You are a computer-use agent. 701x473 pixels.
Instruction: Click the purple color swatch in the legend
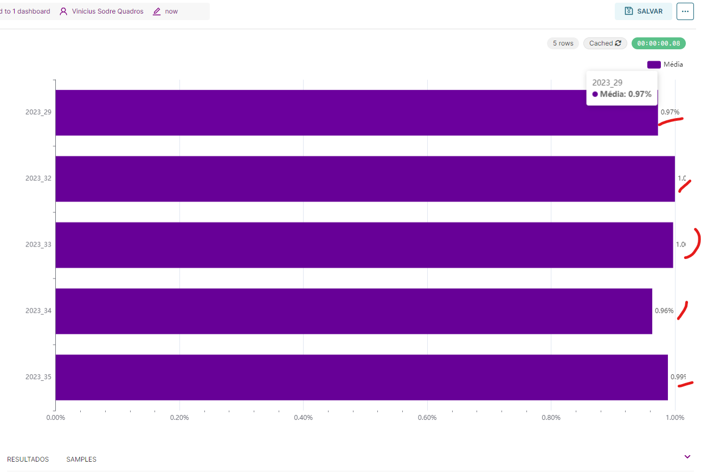tap(654, 64)
